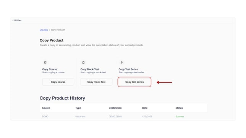
Task: Select the Copy Course card title
Action: point(50,69)
